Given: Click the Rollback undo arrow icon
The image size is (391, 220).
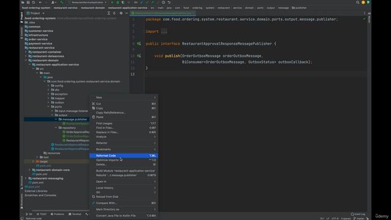Looking at the screenshot, I should [169, 2].
